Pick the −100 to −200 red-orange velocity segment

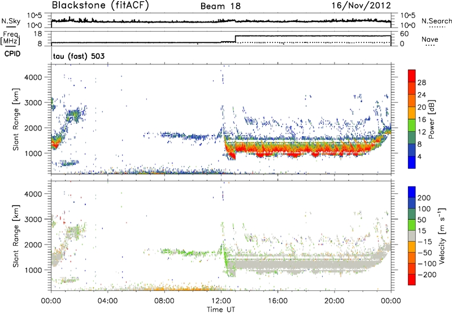[412, 268]
